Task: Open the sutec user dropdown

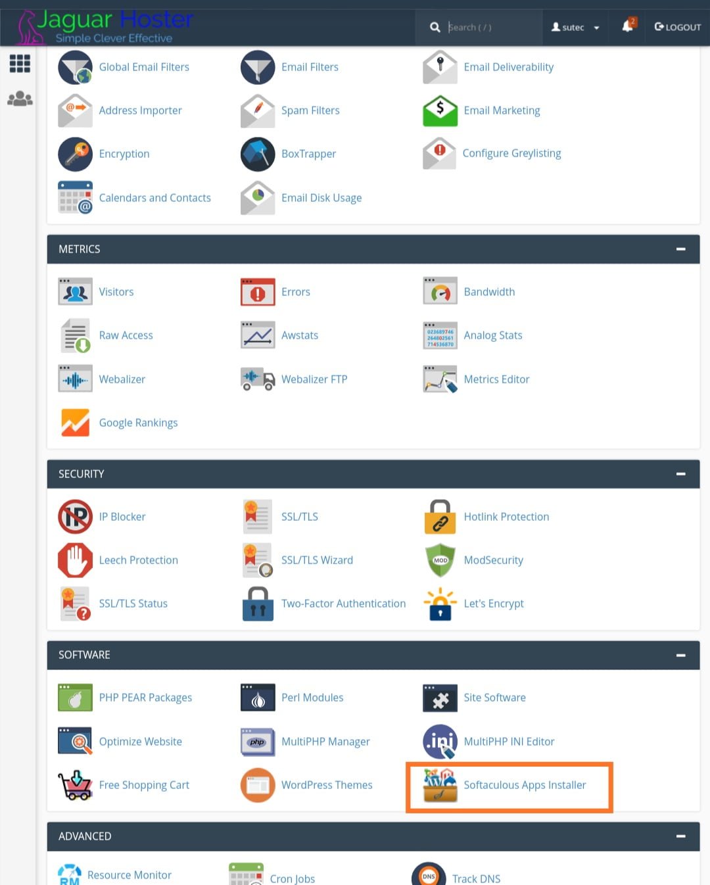Action: [x=575, y=28]
